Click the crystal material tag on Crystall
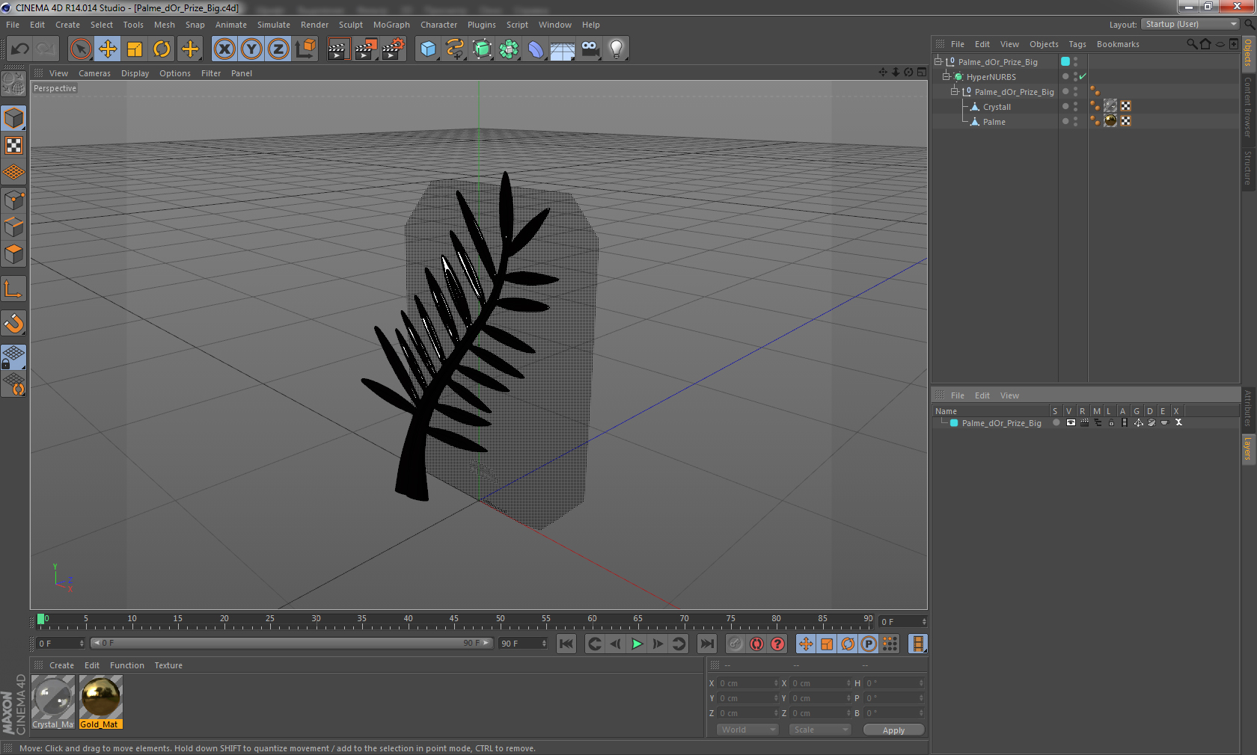This screenshot has height=755, width=1257. 1110,105
